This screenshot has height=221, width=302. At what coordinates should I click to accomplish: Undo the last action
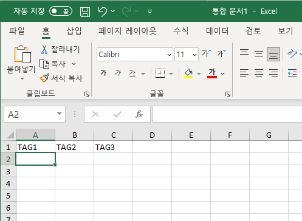(x=102, y=12)
